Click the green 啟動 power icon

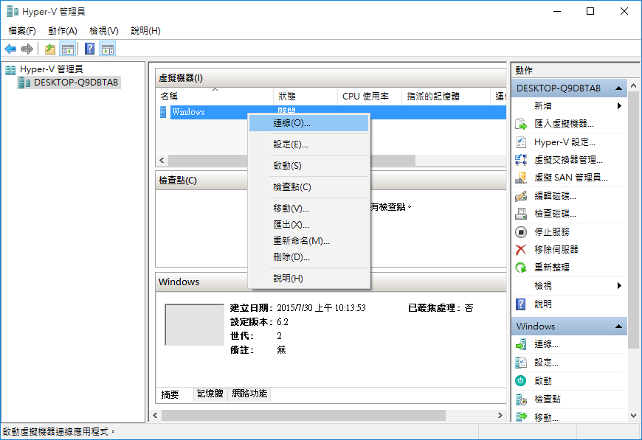click(x=521, y=381)
